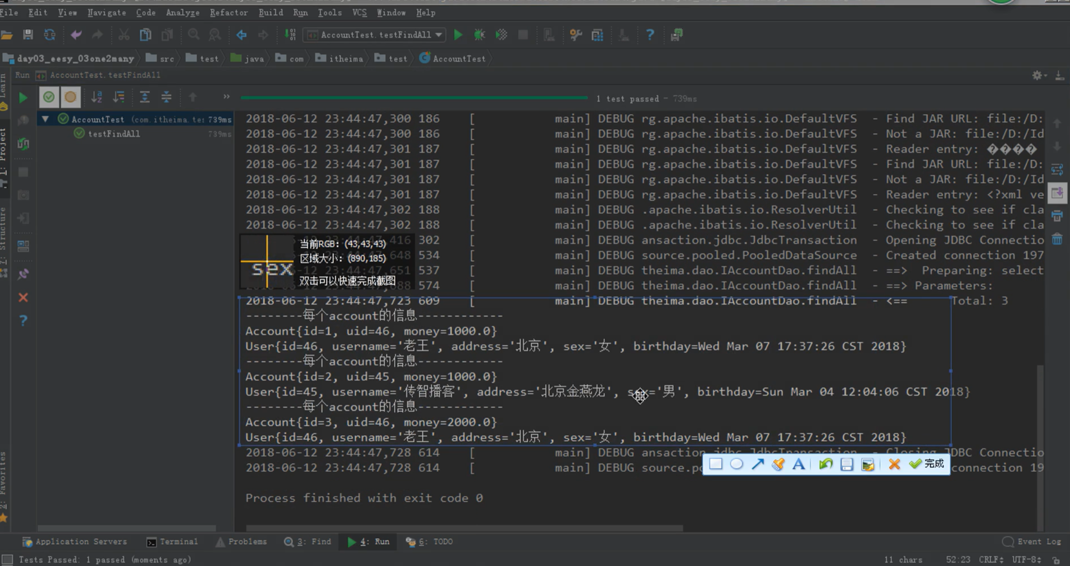Click the Save All disk icon in toolbar
The width and height of the screenshot is (1070, 566).
coord(28,35)
